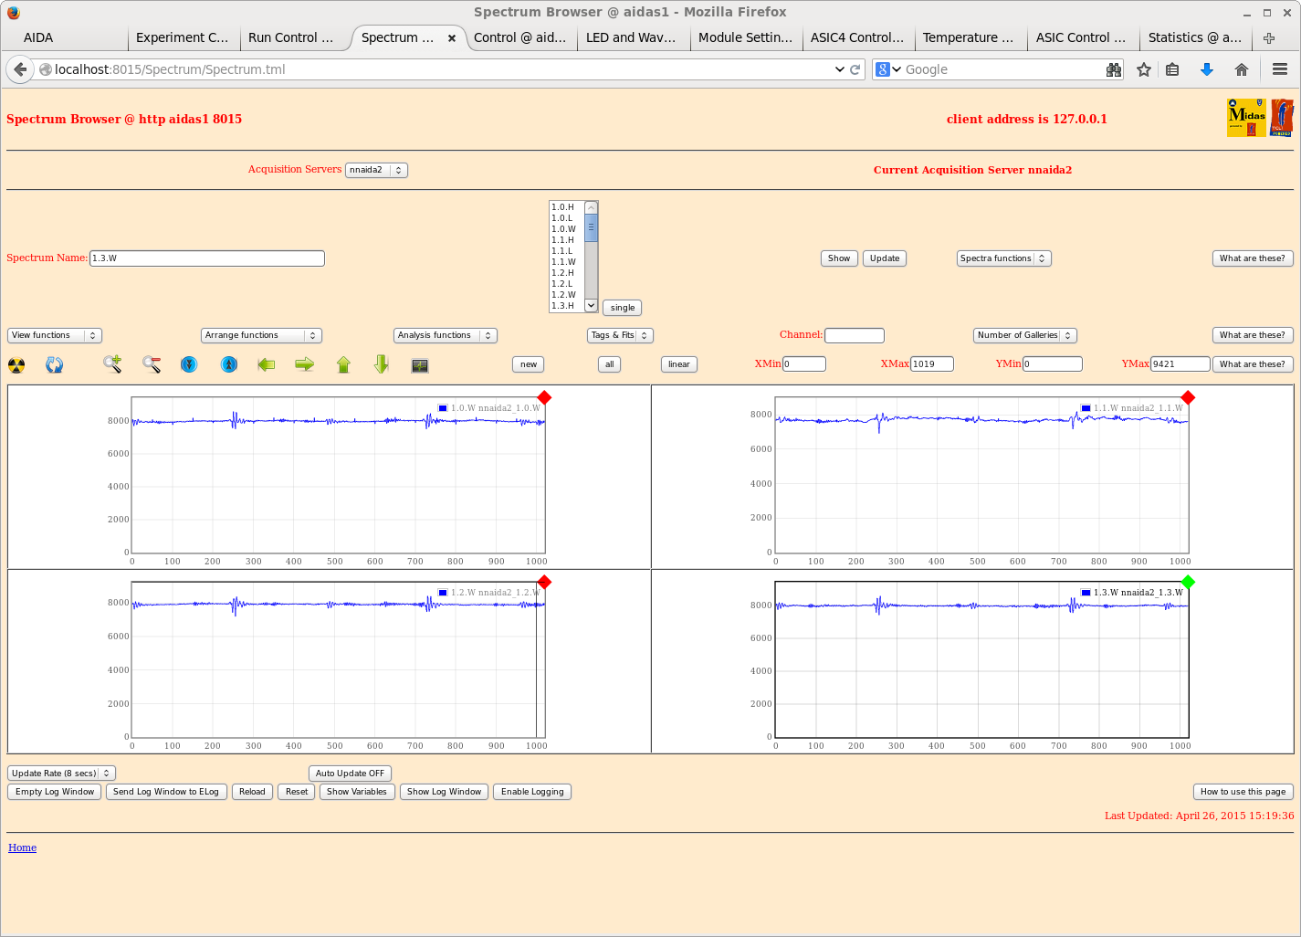Screen dimensions: 1301x937
Task: Click the XMax input field
Action: tap(931, 364)
